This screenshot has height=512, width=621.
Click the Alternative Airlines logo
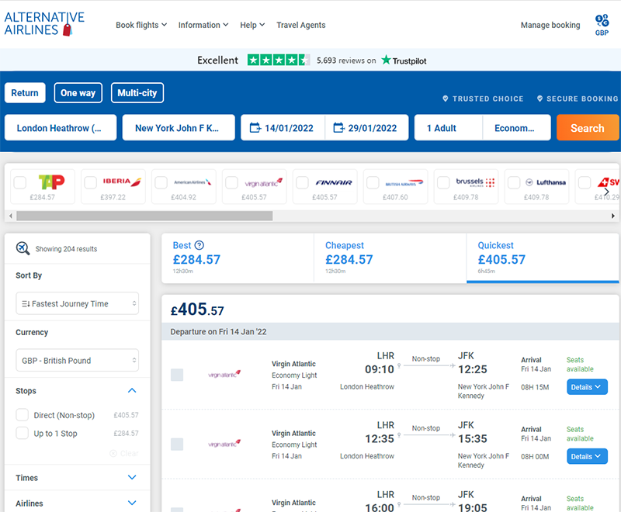pos(44,24)
